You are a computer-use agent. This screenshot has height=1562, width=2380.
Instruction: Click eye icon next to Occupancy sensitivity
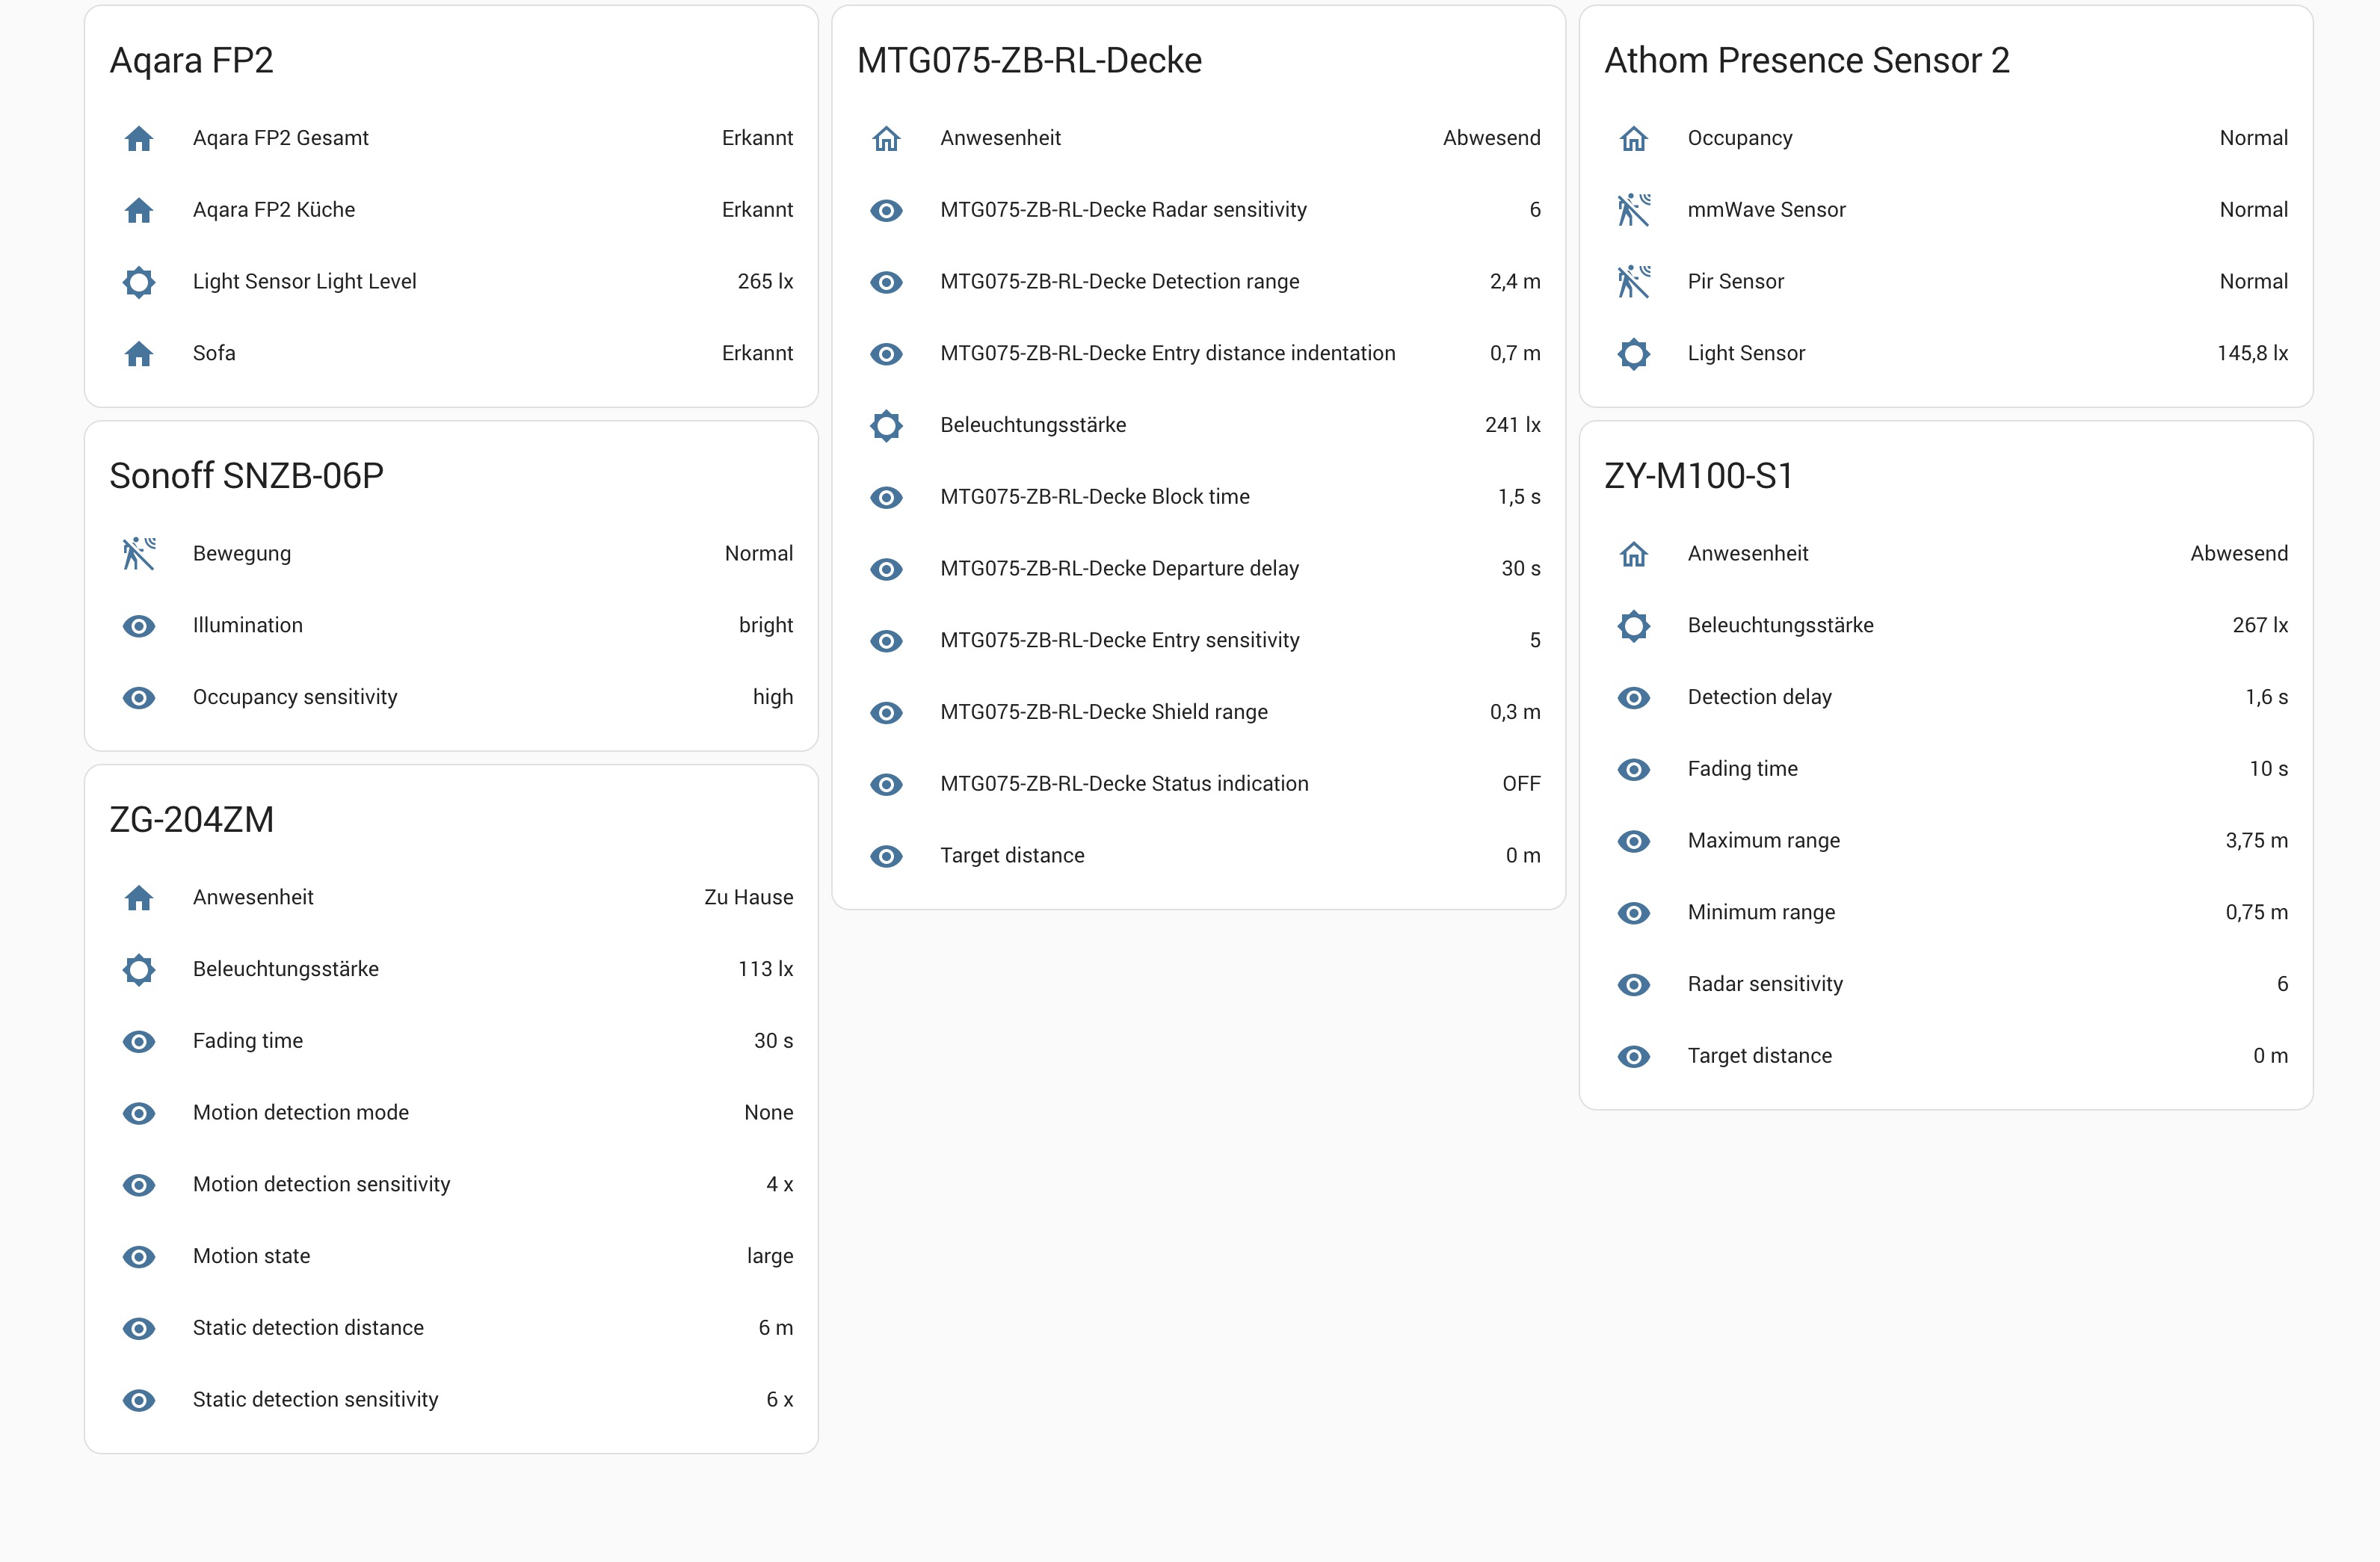click(x=139, y=697)
